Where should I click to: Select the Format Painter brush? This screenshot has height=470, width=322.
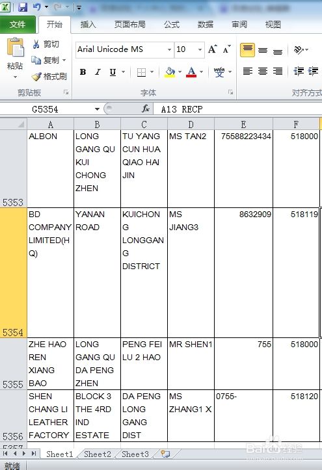click(36, 77)
